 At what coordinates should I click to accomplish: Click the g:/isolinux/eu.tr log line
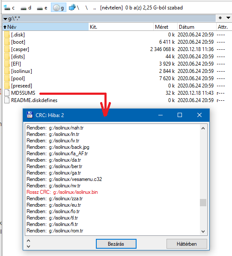pyautogui.click(x=54, y=205)
